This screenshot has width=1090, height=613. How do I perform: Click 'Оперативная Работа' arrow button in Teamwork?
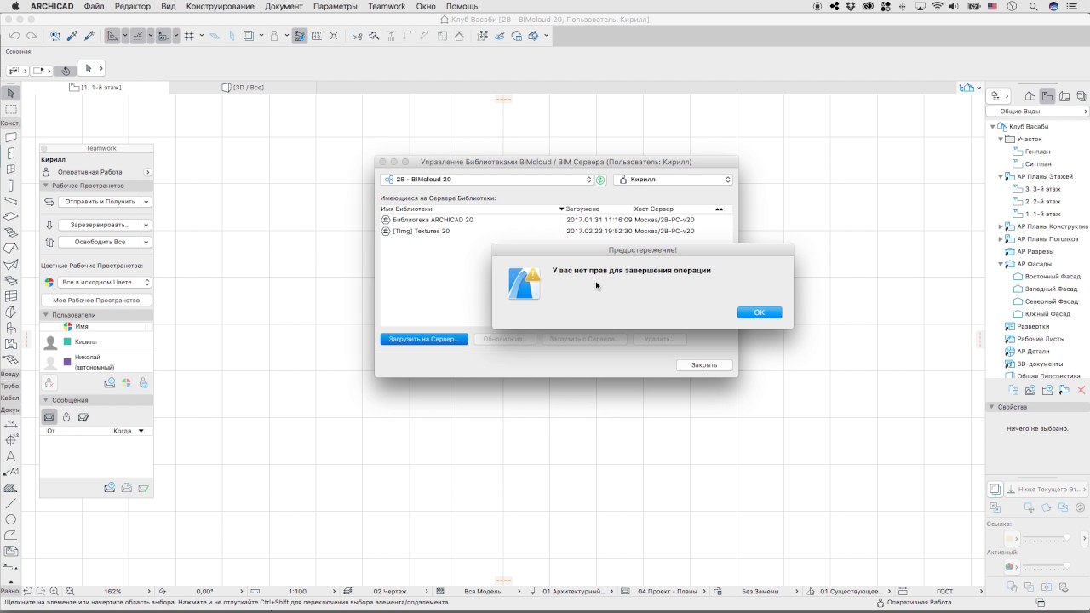point(147,172)
